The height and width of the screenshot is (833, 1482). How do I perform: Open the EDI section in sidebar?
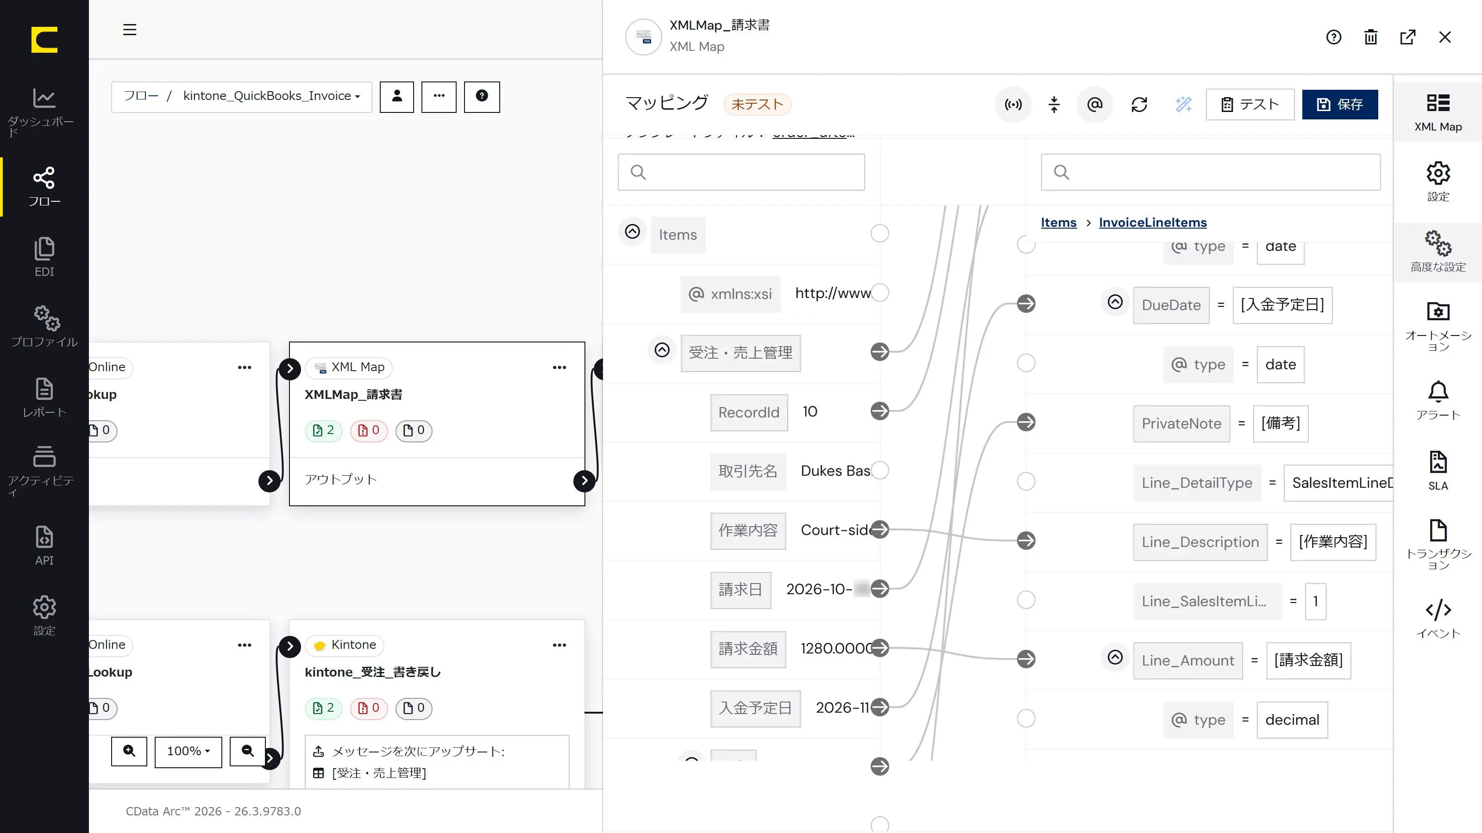[44, 257]
